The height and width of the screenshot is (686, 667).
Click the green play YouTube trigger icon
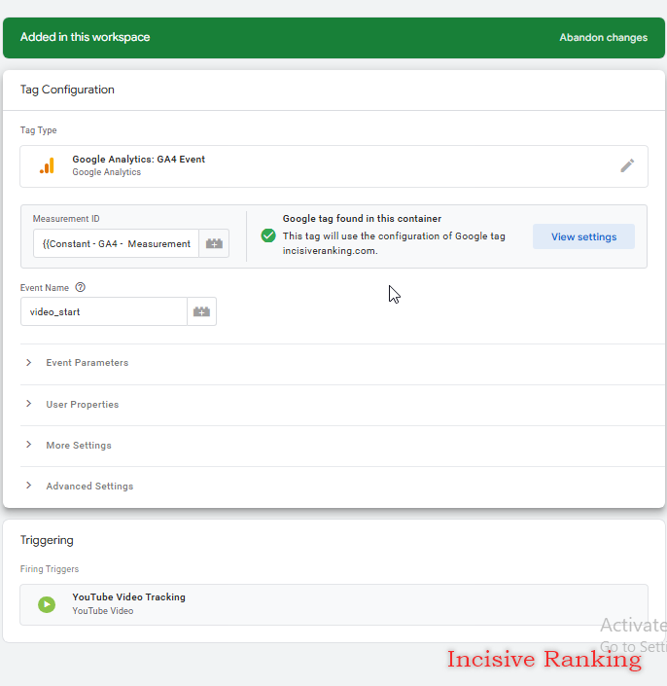click(x=47, y=604)
